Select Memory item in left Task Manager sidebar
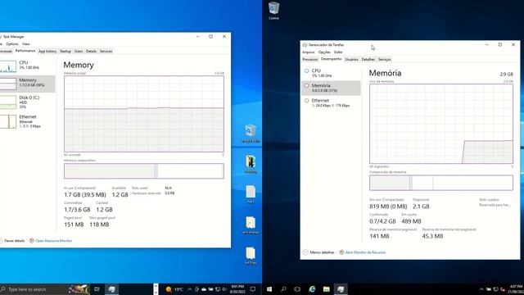The height and width of the screenshot is (295, 524). click(27, 84)
